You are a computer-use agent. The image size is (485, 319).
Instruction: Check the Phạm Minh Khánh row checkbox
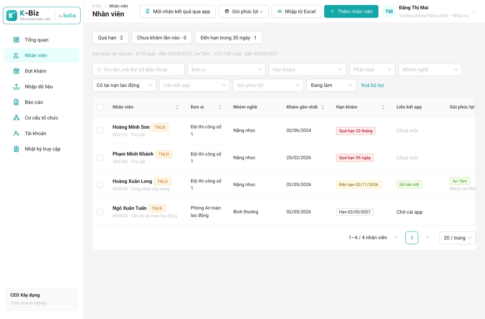point(100,158)
